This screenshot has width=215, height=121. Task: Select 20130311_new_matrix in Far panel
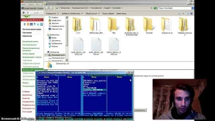pos(95,81)
